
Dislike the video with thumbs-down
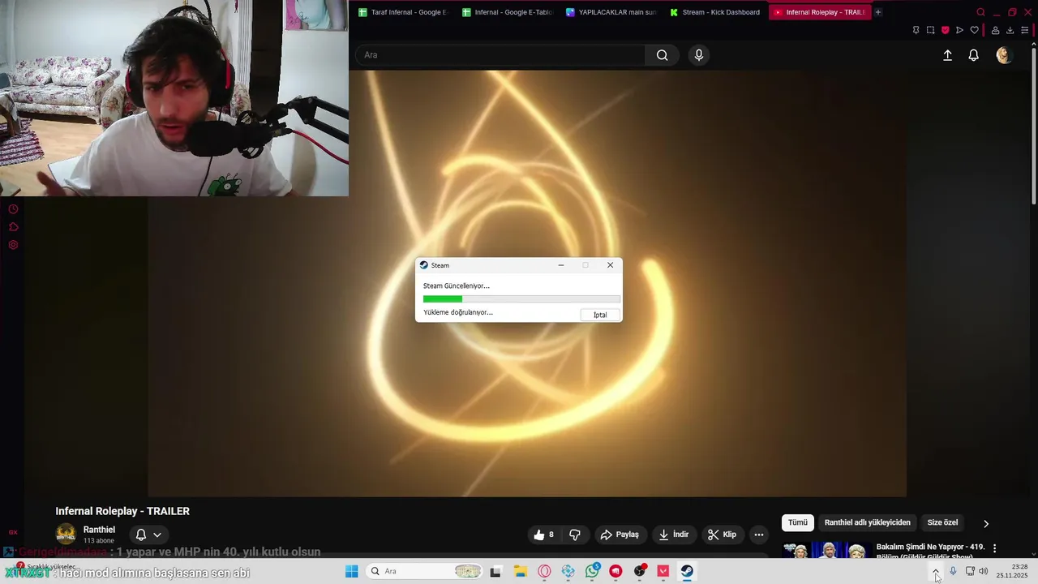(x=575, y=535)
